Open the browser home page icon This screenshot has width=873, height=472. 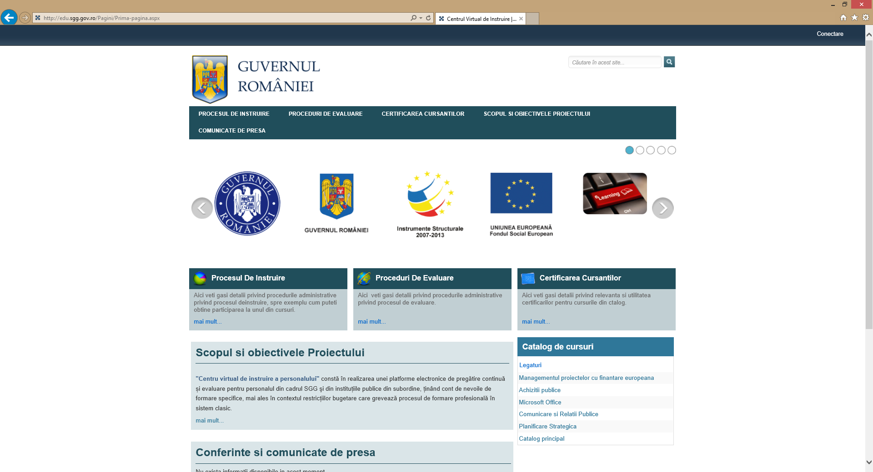click(x=843, y=18)
